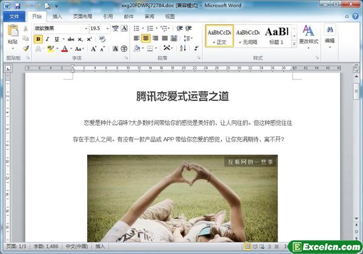Click Increase Indent icon

point(188,28)
